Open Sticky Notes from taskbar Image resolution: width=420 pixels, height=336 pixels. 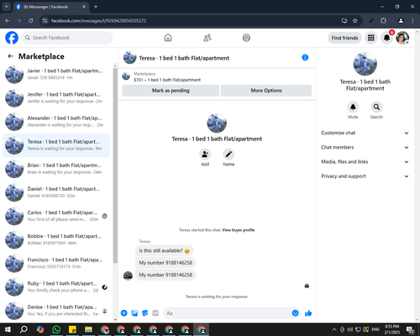click(x=72, y=329)
